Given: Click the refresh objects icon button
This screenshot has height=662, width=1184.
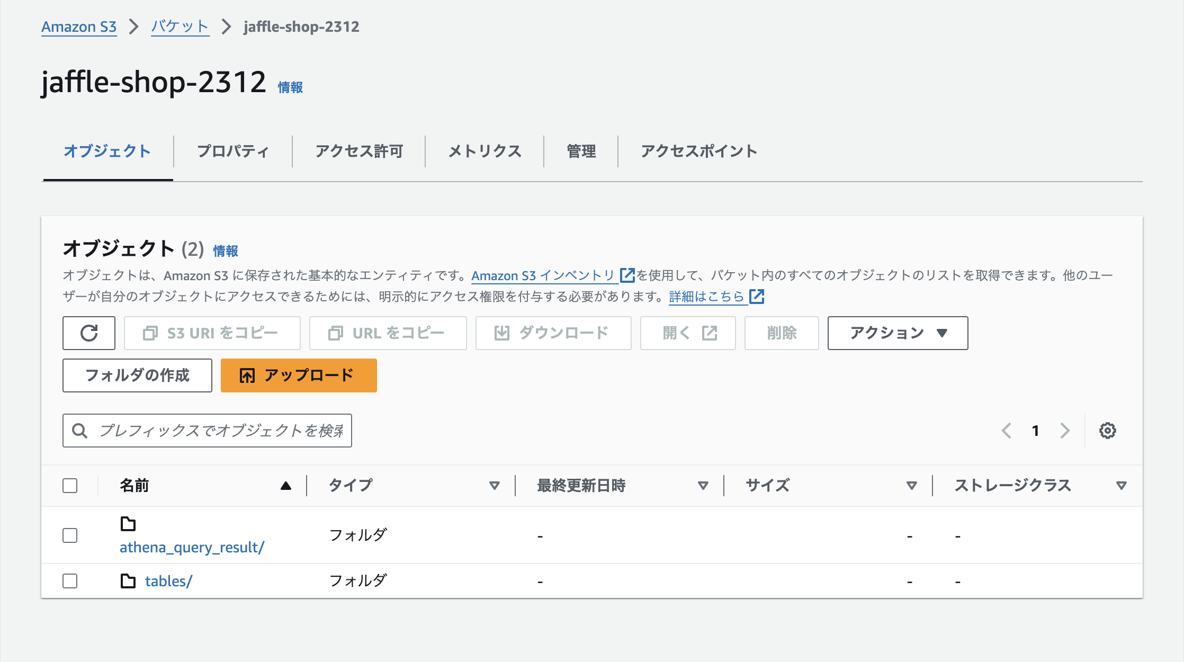Looking at the screenshot, I should click(x=89, y=333).
